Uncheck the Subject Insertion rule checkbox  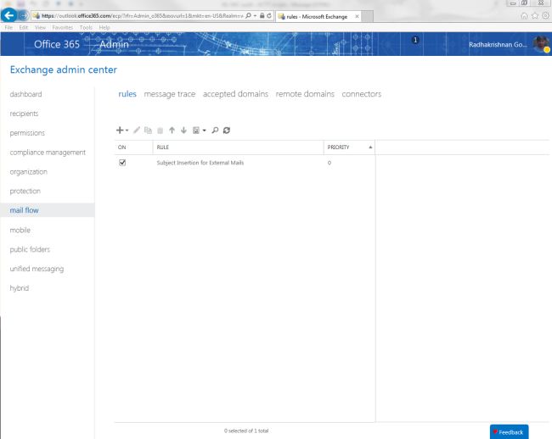(122, 163)
